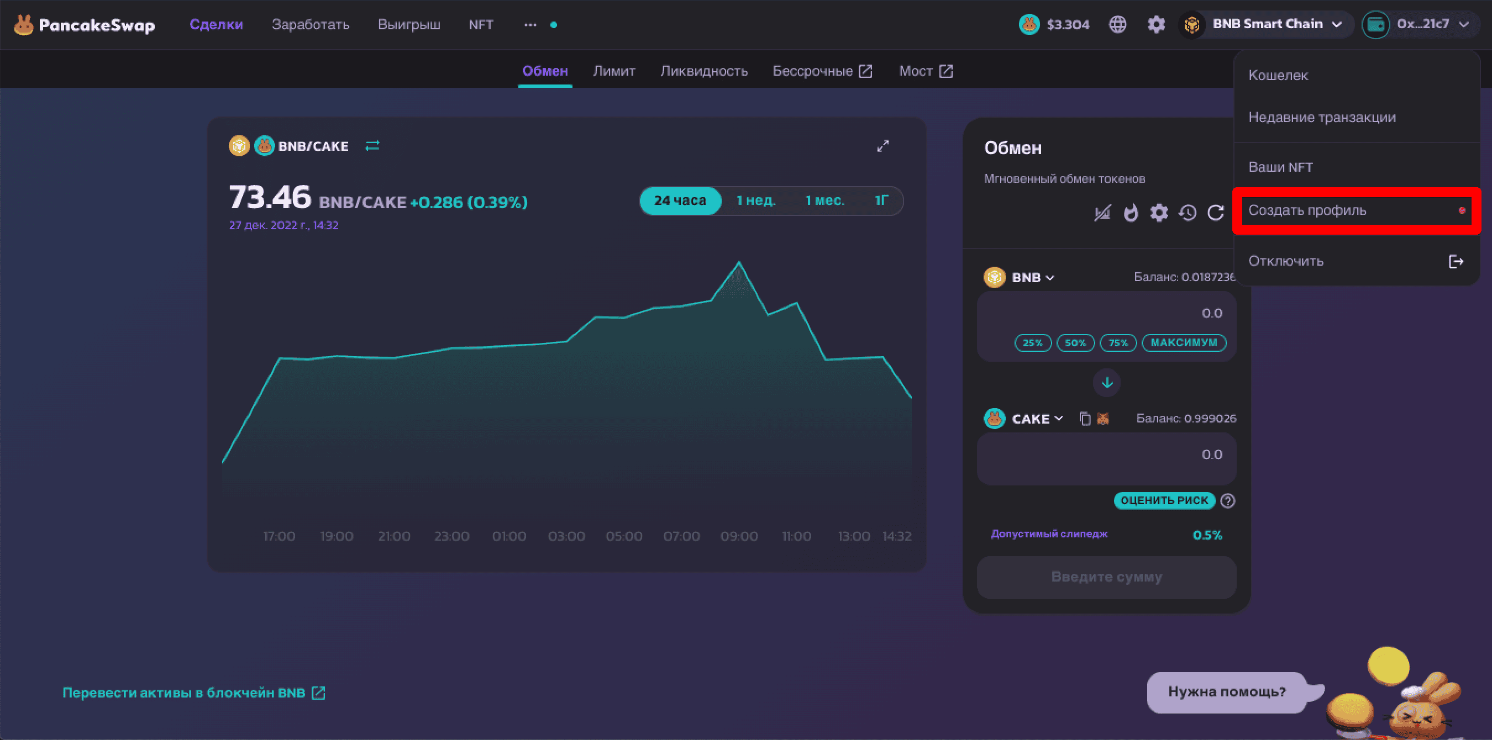Open the Заработать menu
Screen dimensions: 1492x740
(311, 25)
